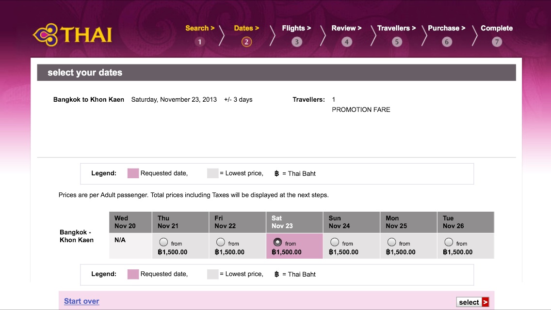This screenshot has height=310, width=551.
Task: Click step 5 circle under Travellers
Action: [x=397, y=42]
